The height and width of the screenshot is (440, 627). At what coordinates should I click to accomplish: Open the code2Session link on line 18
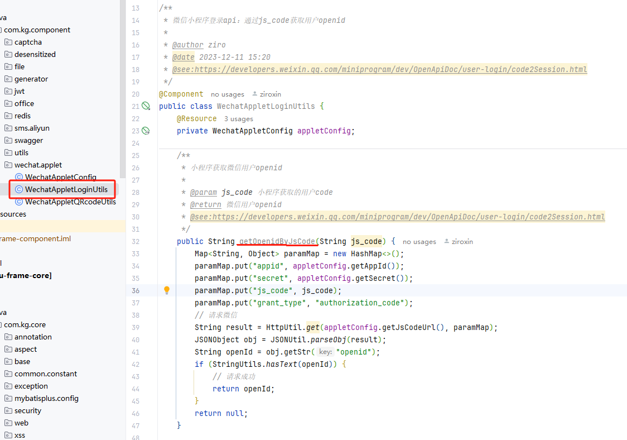tap(379, 69)
